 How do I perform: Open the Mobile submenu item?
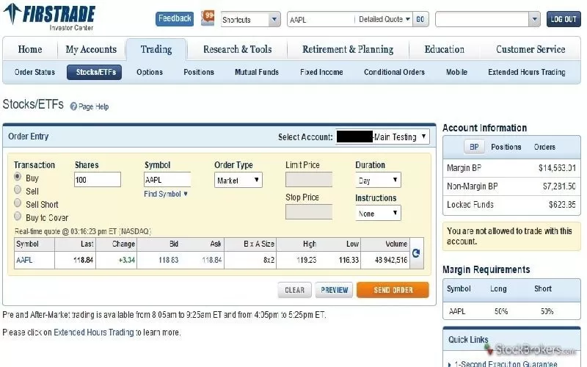coord(456,72)
